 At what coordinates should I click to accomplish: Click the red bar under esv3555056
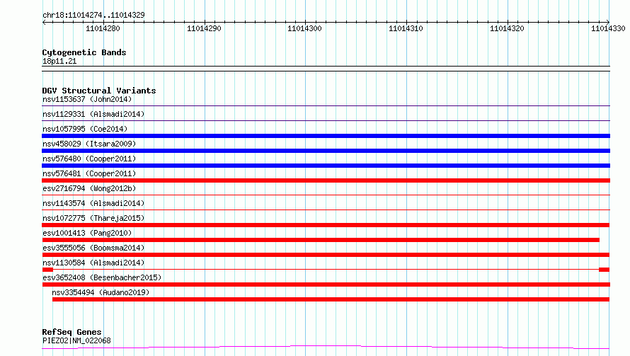click(x=326, y=255)
